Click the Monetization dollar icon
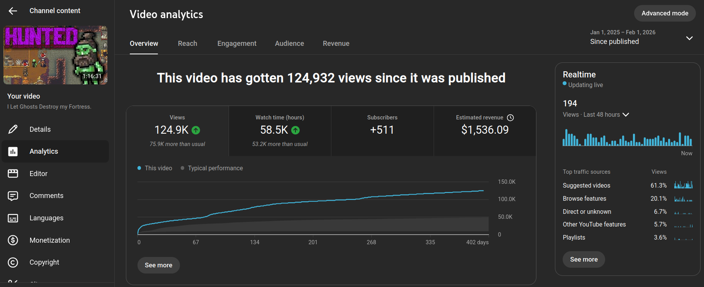The width and height of the screenshot is (704, 287). click(x=13, y=240)
